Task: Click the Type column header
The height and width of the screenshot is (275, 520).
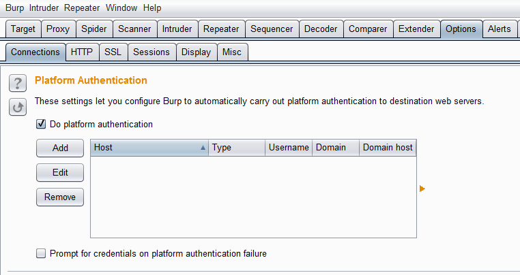Action: pos(237,148)
